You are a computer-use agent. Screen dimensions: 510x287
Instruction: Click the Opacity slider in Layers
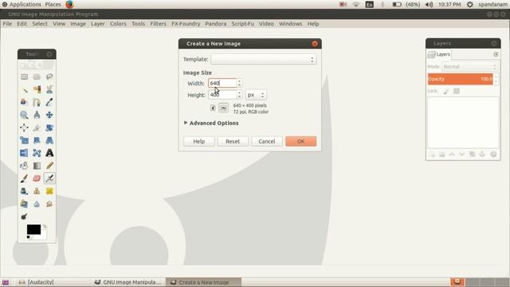pos(461,79)
